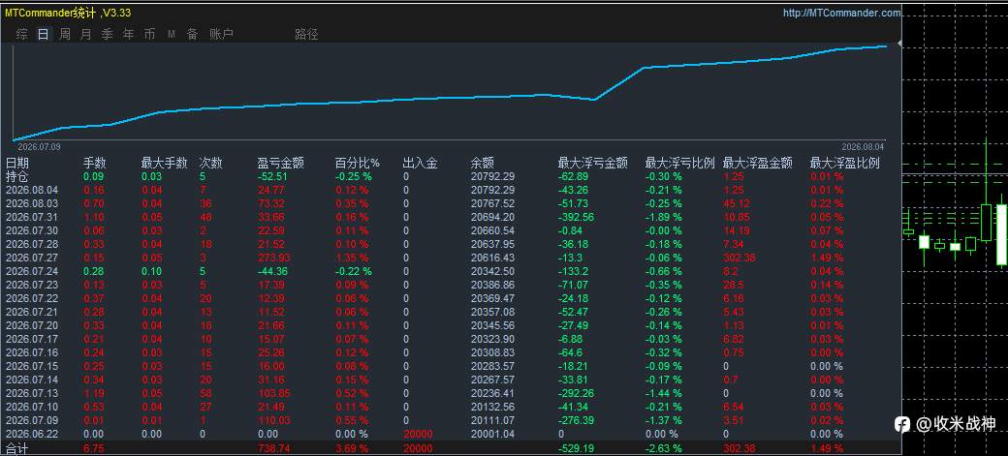Switch to the 账户 account tab
This screenshot has width=1008, height=456.
click(221, 35)
